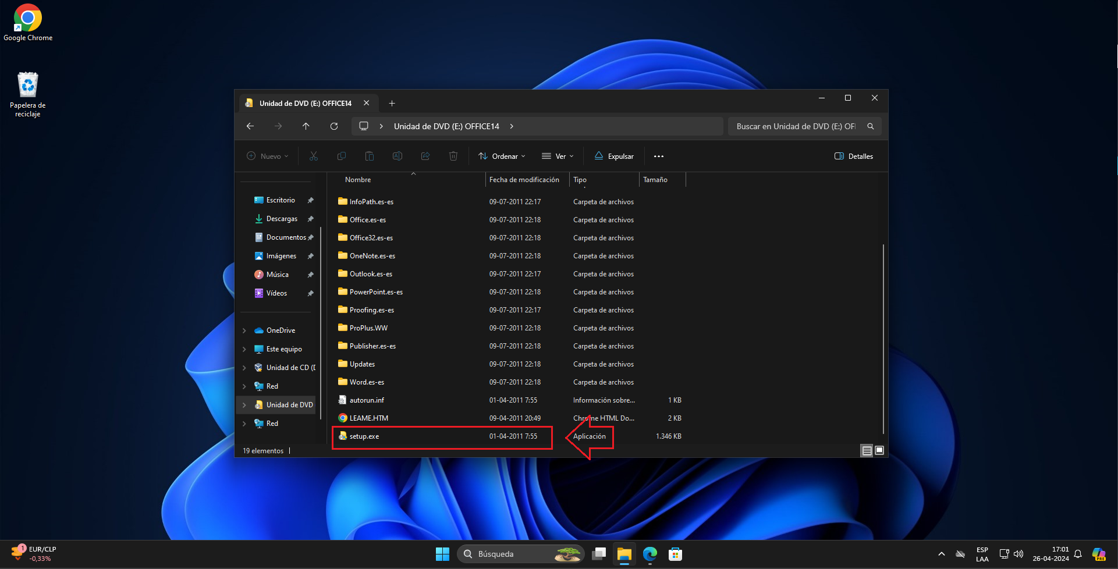The width and height of the screenshot is (1118, 569).
Task: Click the file list vertical scrollbar
Action: point(883,339)
